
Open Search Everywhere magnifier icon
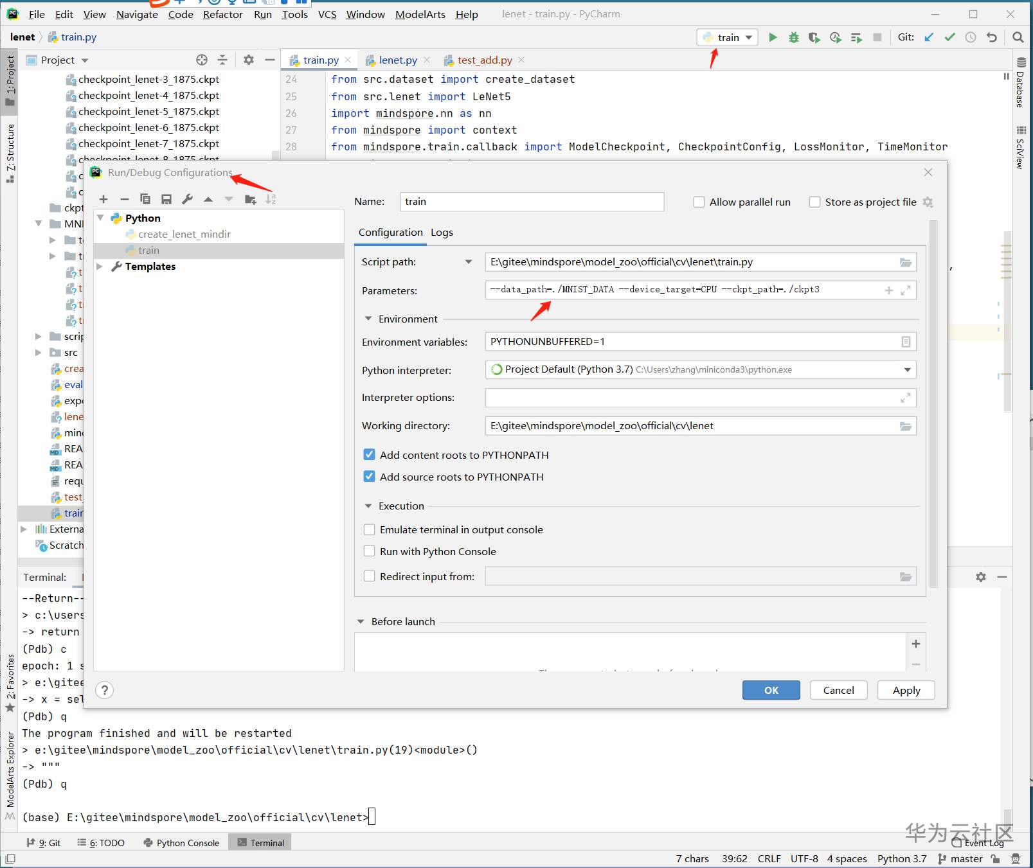(1018, 37)
